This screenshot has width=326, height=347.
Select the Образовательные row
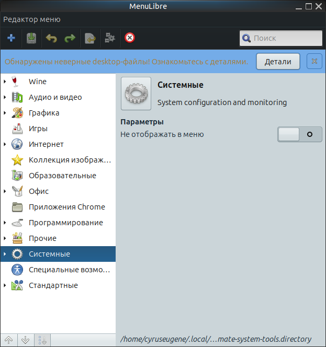[58, 176]
